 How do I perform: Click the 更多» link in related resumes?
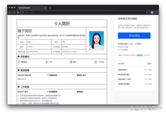149,64
